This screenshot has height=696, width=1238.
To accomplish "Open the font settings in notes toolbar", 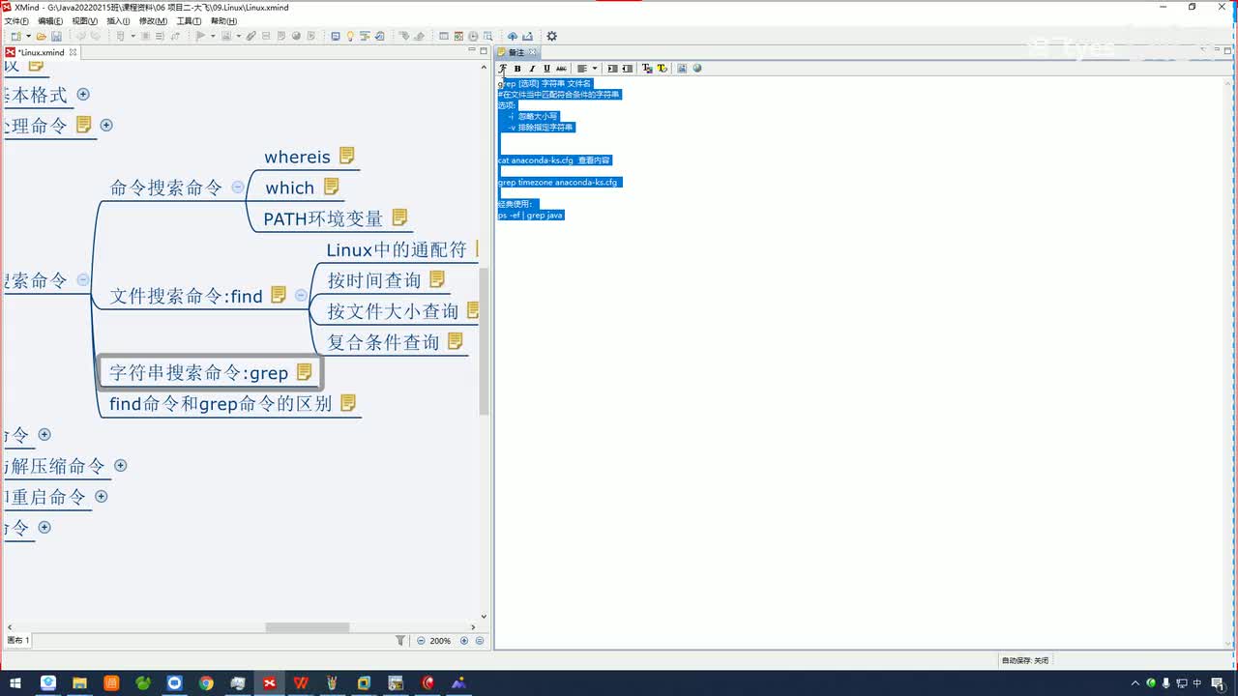I will pyautogui.click(x=503, y=69).
